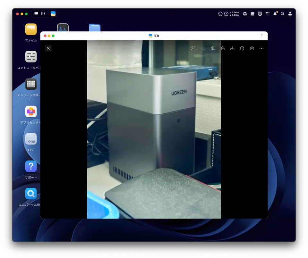Viewport: 308px width, 258px height.
Task: Check the CPU usage gauge
Action: [x=220, y=14]
